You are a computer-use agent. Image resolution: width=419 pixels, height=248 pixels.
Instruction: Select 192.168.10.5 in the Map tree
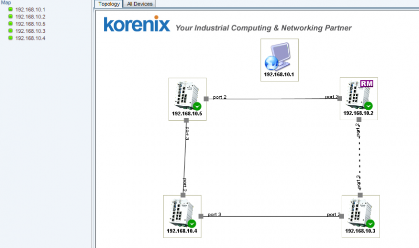point(30,24)
